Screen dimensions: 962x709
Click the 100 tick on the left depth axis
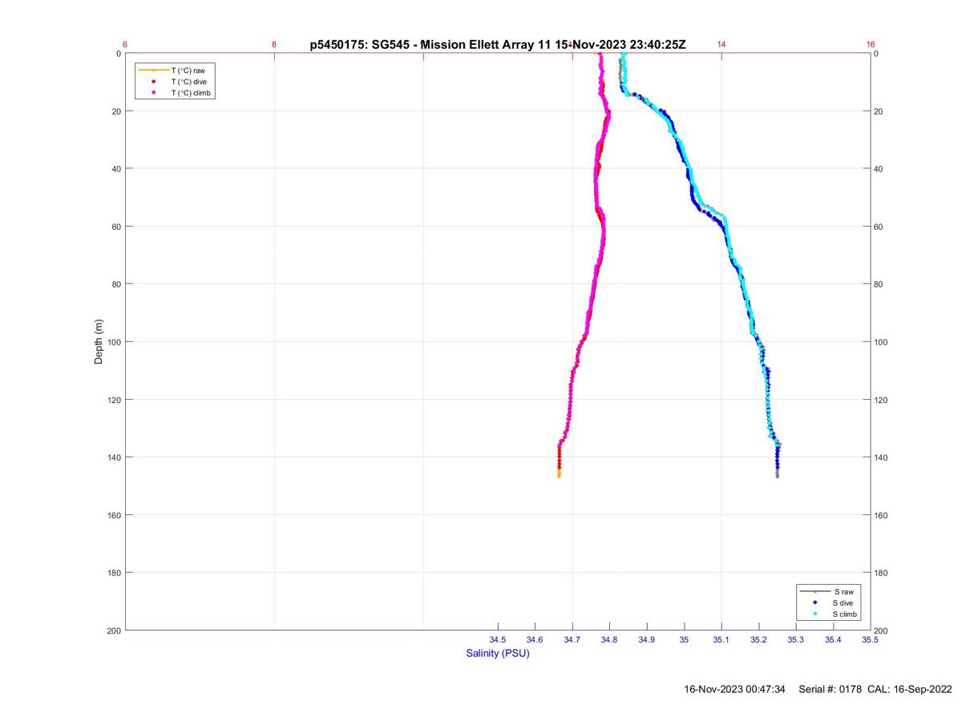tap(114, 342)
